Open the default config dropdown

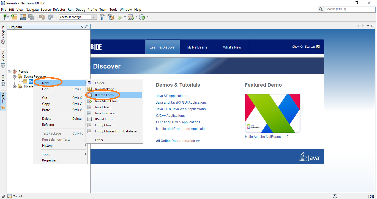coord(94,17)
